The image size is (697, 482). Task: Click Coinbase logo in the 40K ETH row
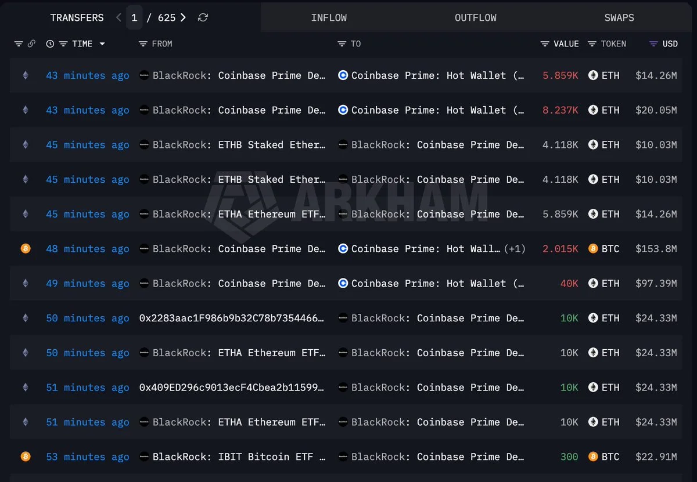[x=343, y=284]
